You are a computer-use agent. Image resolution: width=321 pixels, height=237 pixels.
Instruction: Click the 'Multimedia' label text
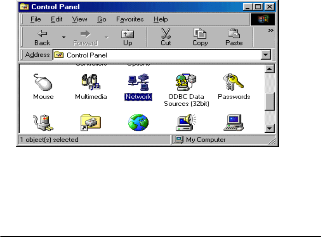click(91, 97)
